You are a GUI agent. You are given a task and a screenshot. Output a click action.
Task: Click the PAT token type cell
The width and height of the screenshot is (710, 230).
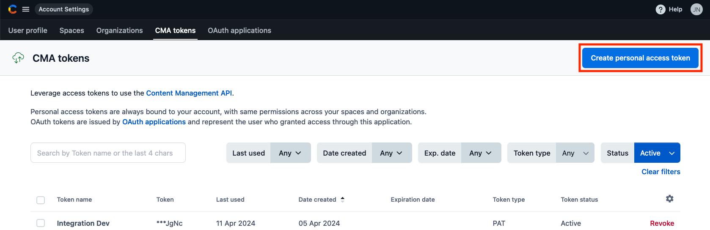coord(499,223)
